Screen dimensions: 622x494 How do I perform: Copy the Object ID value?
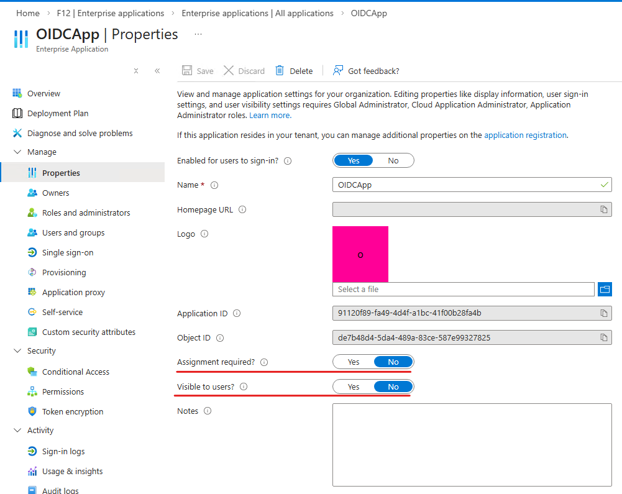603,338
